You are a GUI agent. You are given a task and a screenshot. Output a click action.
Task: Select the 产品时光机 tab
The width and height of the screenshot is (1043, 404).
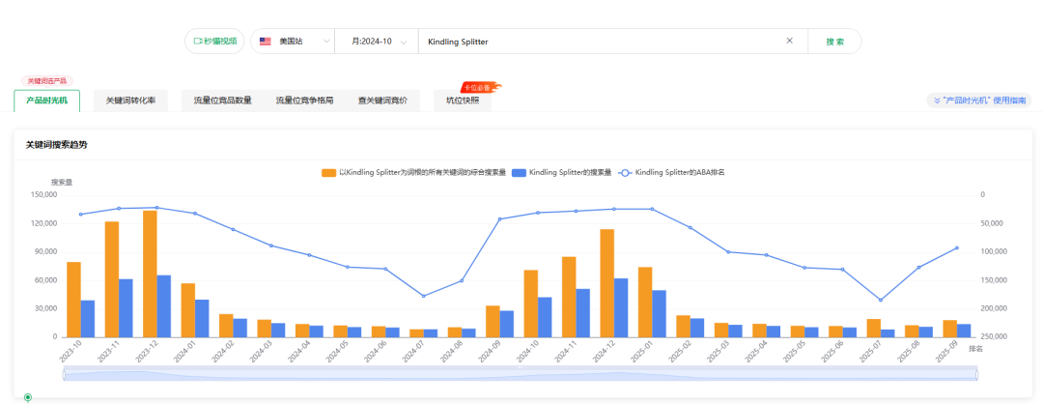(46, 101)
